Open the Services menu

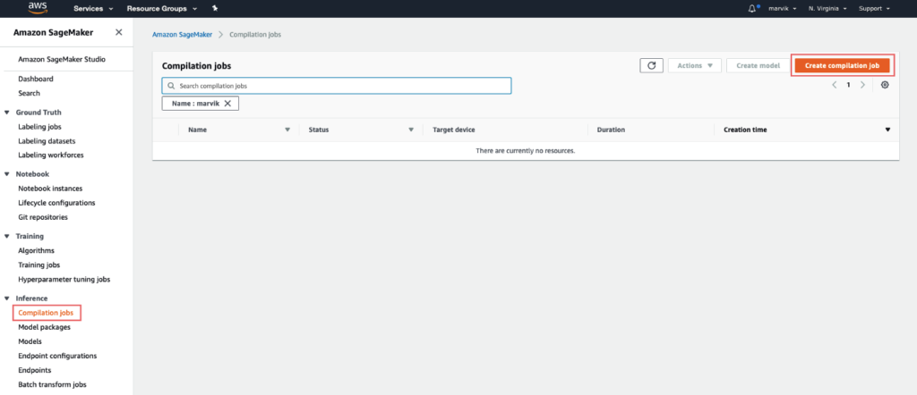coord(93,9)
